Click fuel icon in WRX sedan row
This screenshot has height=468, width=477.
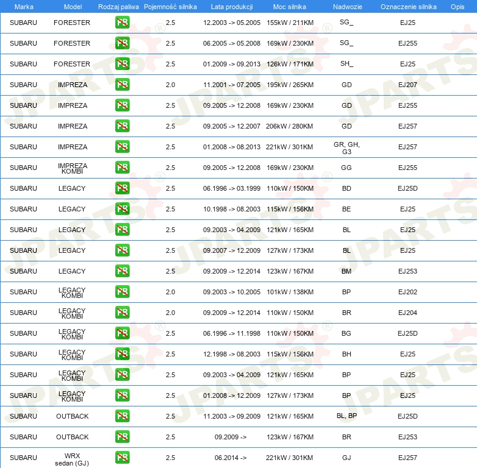click(122, 458)
